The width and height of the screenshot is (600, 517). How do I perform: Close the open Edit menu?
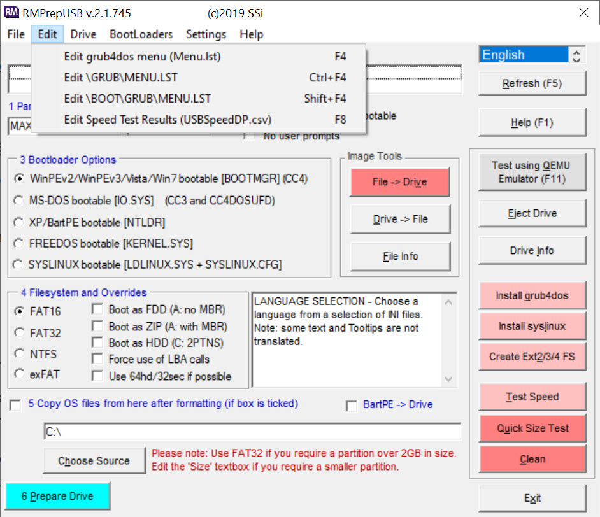(47, 34)
